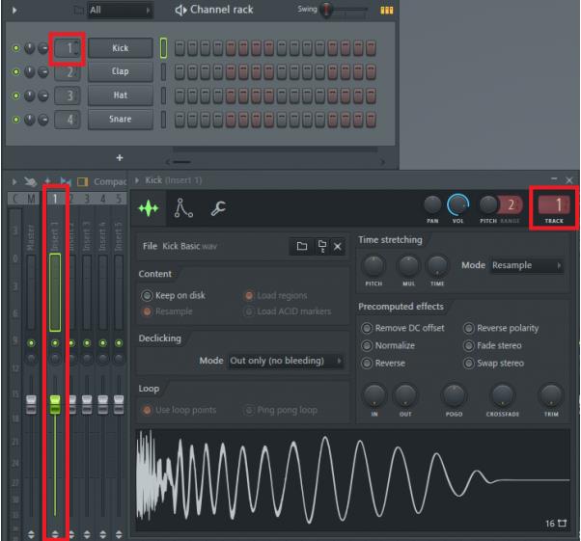
Task: Click the sample history icon next to folder
Action: [321, 246]
